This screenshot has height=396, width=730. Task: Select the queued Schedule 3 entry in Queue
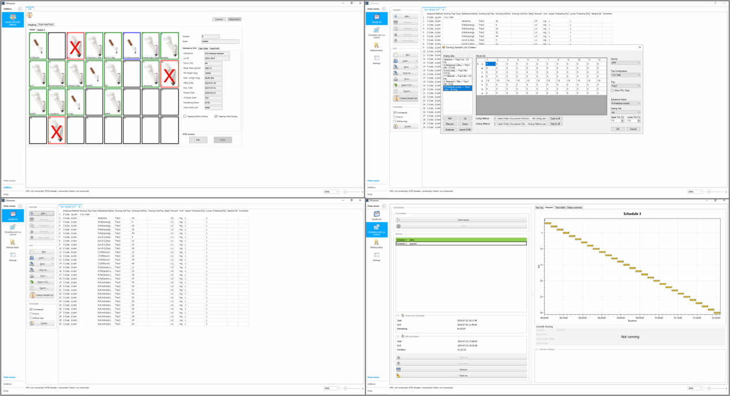tap(461, 244)
